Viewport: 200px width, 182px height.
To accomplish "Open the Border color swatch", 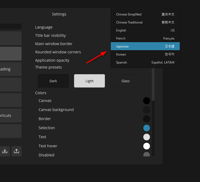I will click(x=146, y=119).
